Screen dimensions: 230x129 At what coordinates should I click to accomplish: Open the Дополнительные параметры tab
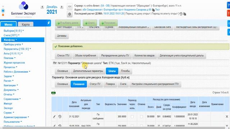(88, 71)
